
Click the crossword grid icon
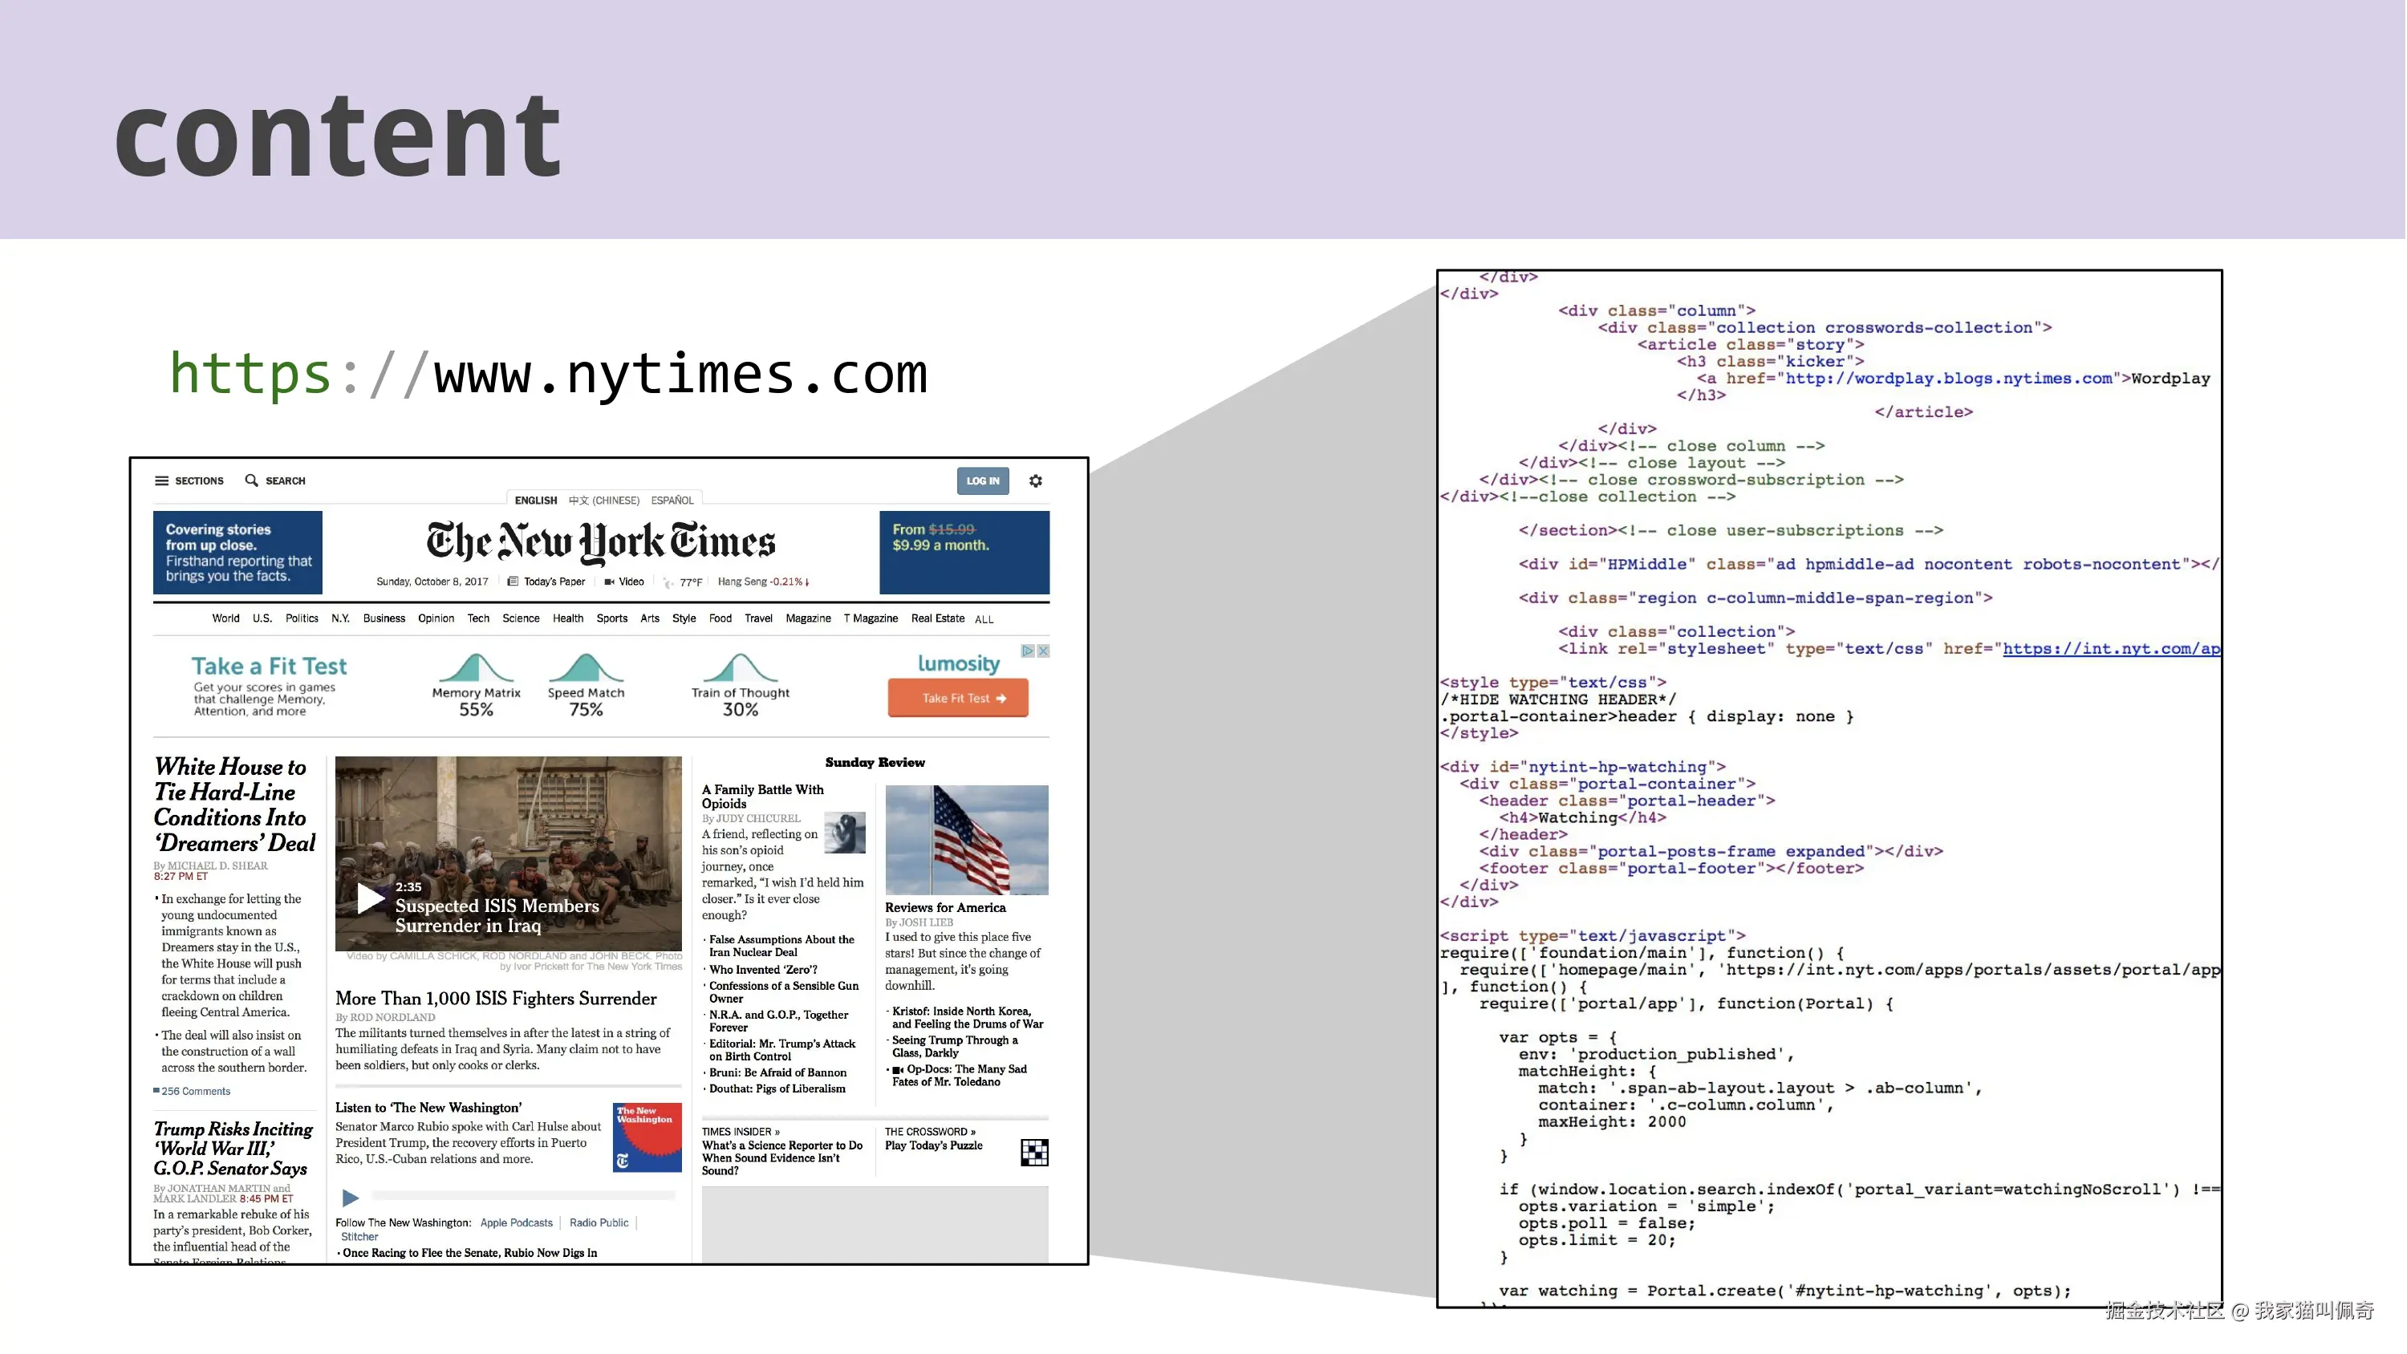coord(1035,1155)
